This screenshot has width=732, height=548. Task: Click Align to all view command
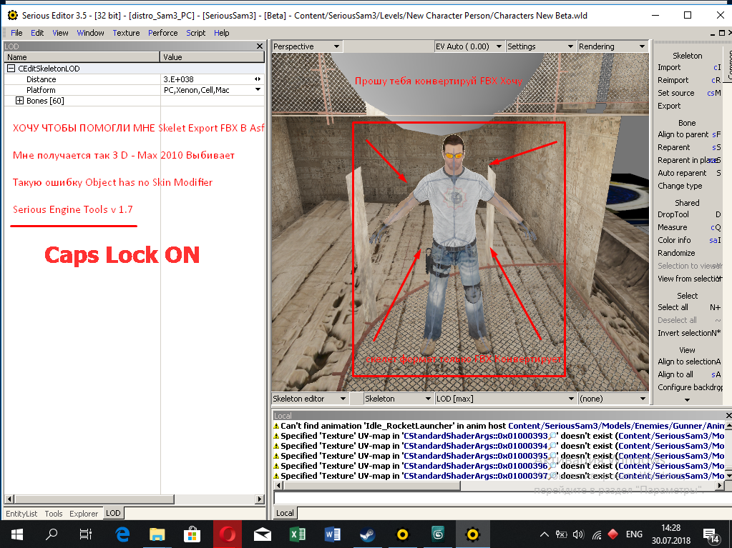[675, 374]
